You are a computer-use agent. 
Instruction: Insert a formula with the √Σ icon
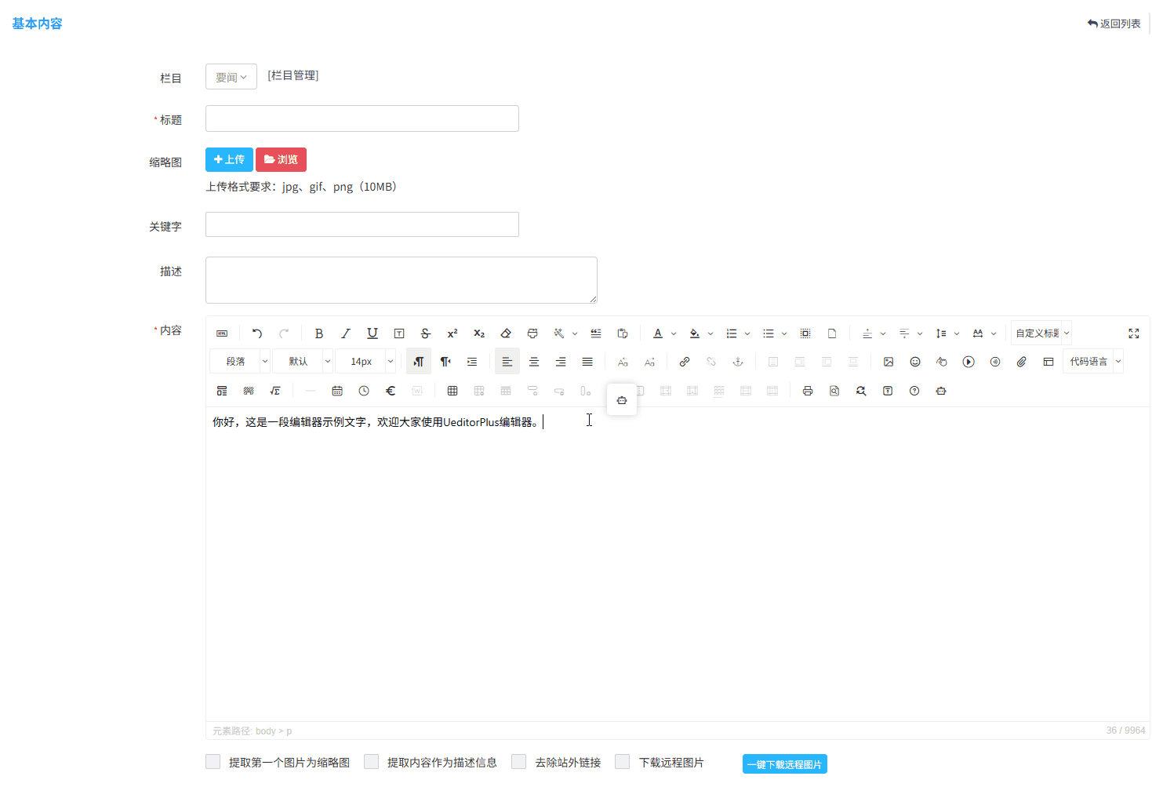click(275, 390)
